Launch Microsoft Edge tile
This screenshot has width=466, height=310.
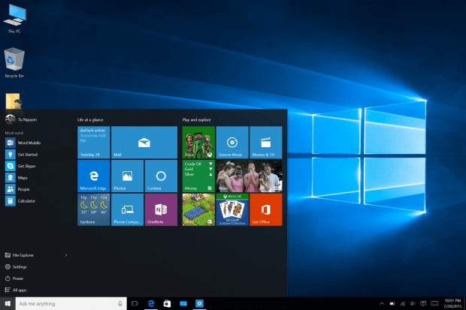point(94,176)
